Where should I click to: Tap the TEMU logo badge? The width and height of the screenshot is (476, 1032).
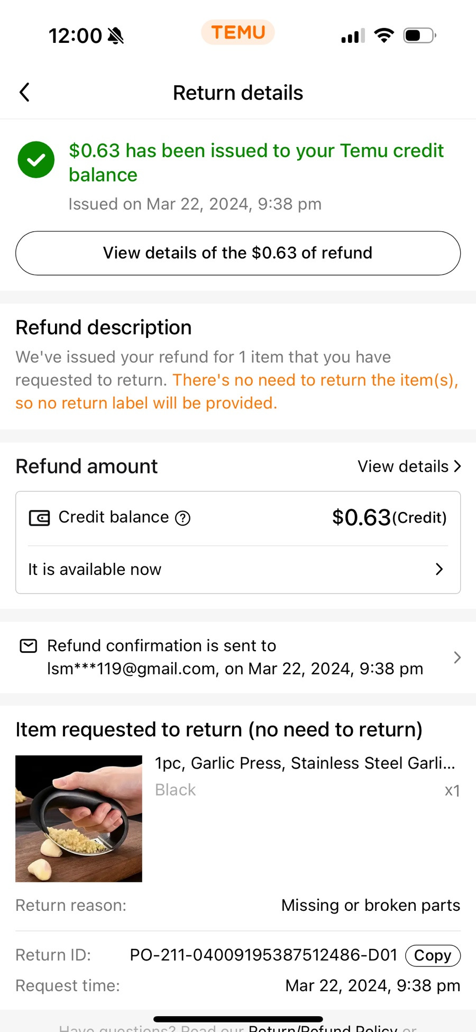[x=238, y=32]
